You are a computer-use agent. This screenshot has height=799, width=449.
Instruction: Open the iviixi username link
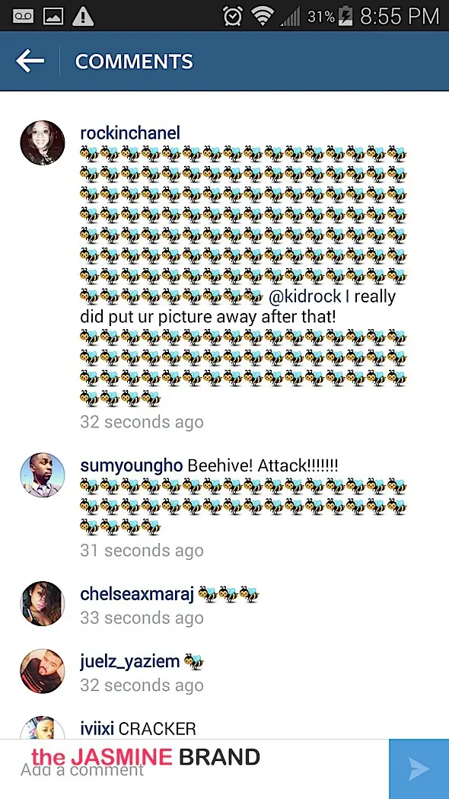pyautogui.click(x=97, y=729)
